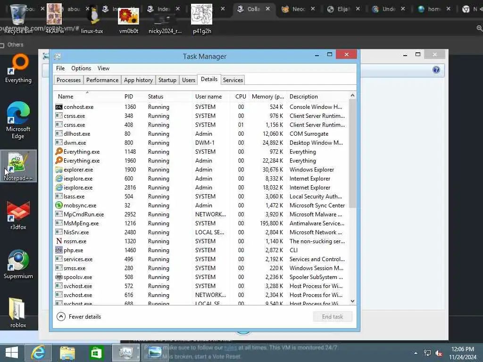Click the scrollbar up arrow in process list

(352, 96)
